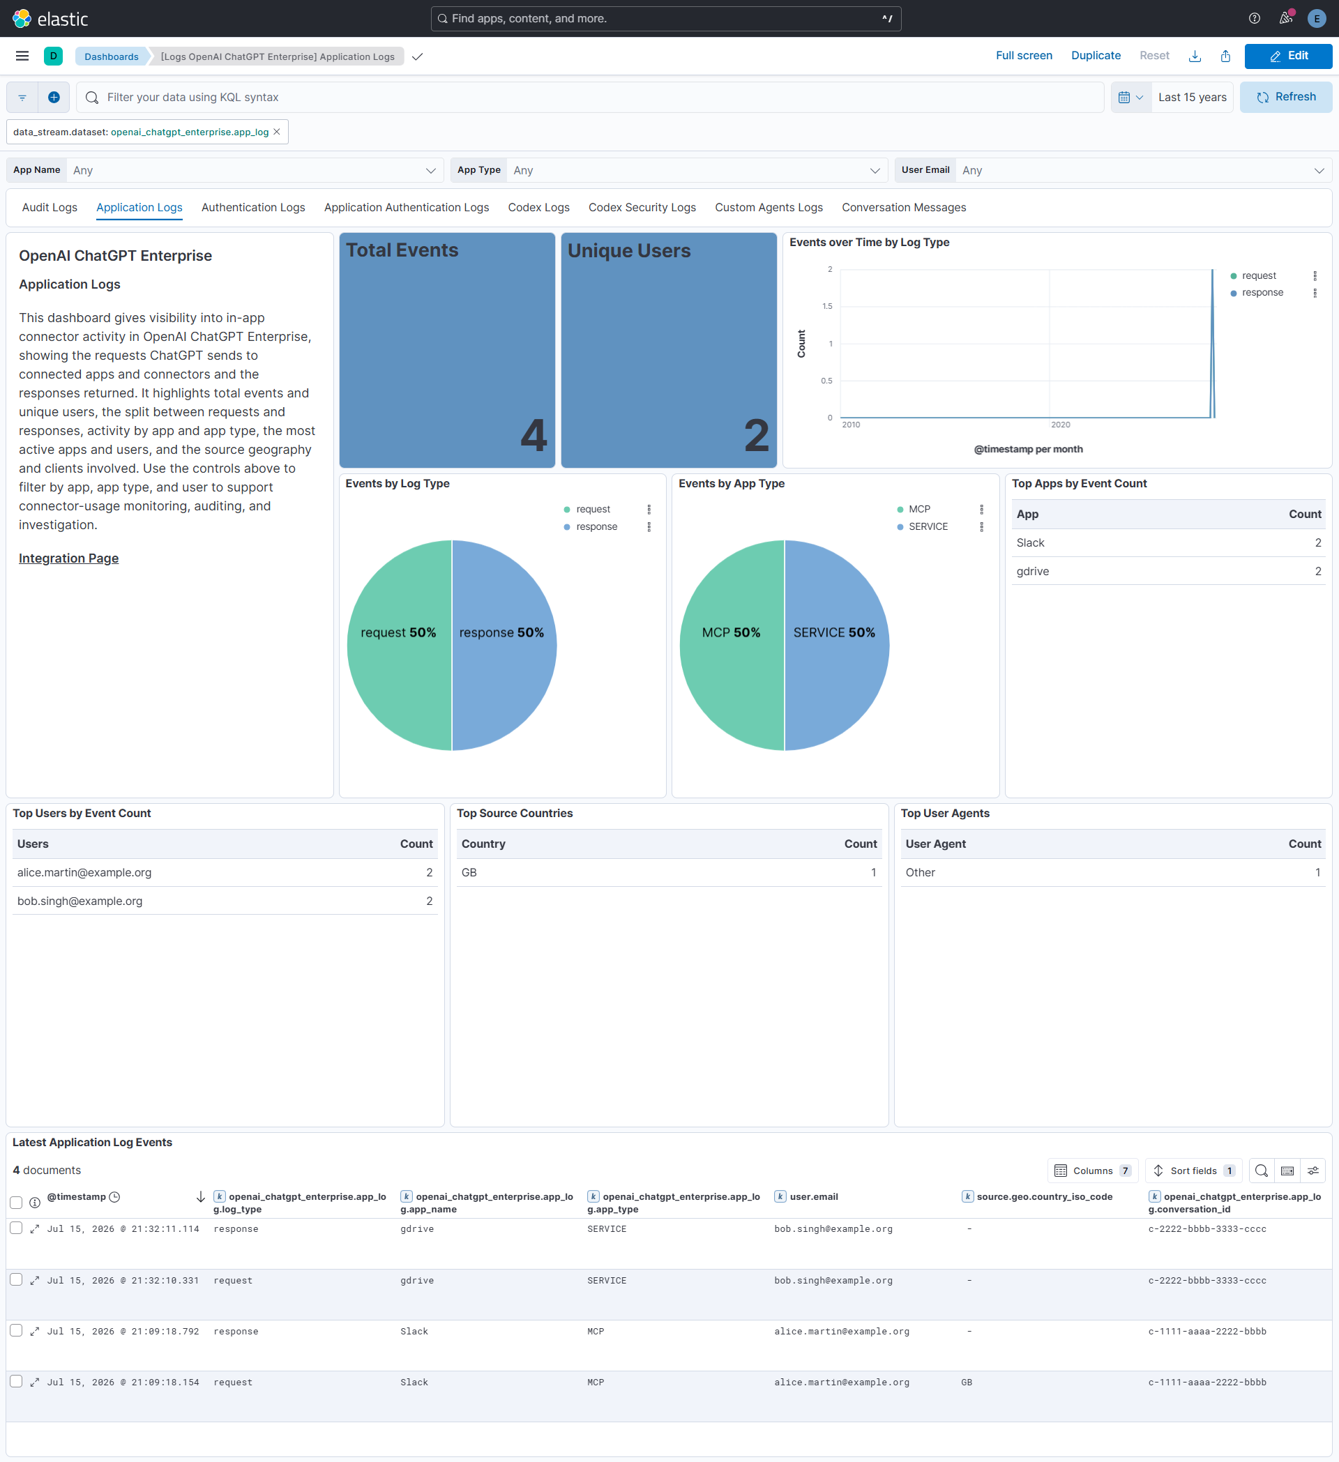
Task: Click the download export icon
Action: point(1195,56)
